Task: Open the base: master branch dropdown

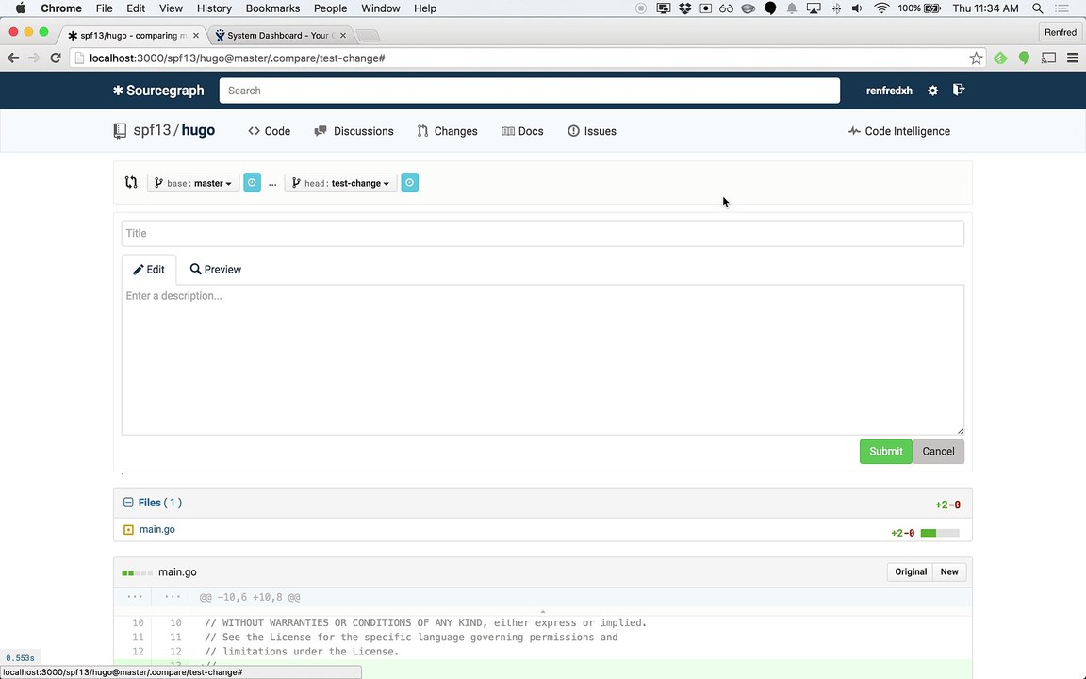Action: [x=193, y=183]
